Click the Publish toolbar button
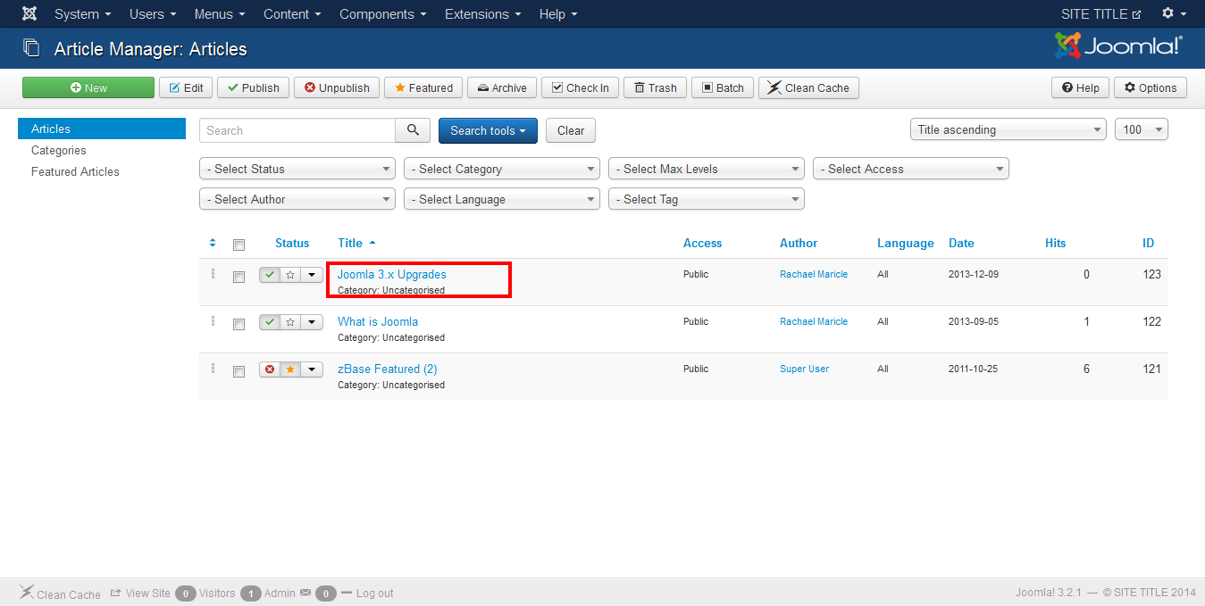The width and height of the screenshot is (1205, 606). [x=254, y=87]
